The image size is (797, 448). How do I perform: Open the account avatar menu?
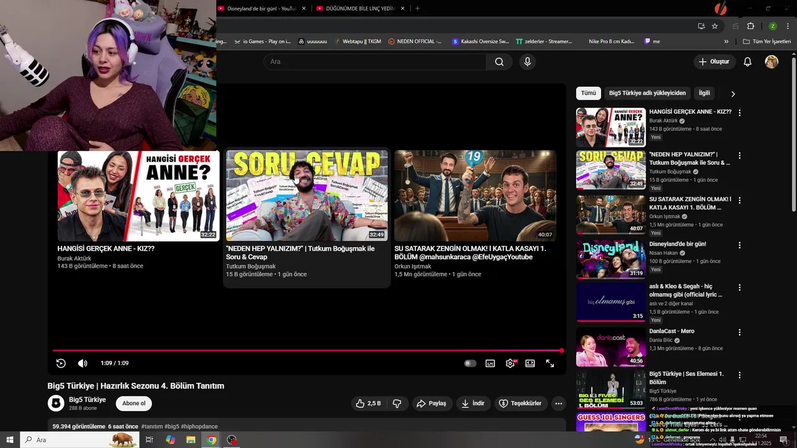click(771, 62)
